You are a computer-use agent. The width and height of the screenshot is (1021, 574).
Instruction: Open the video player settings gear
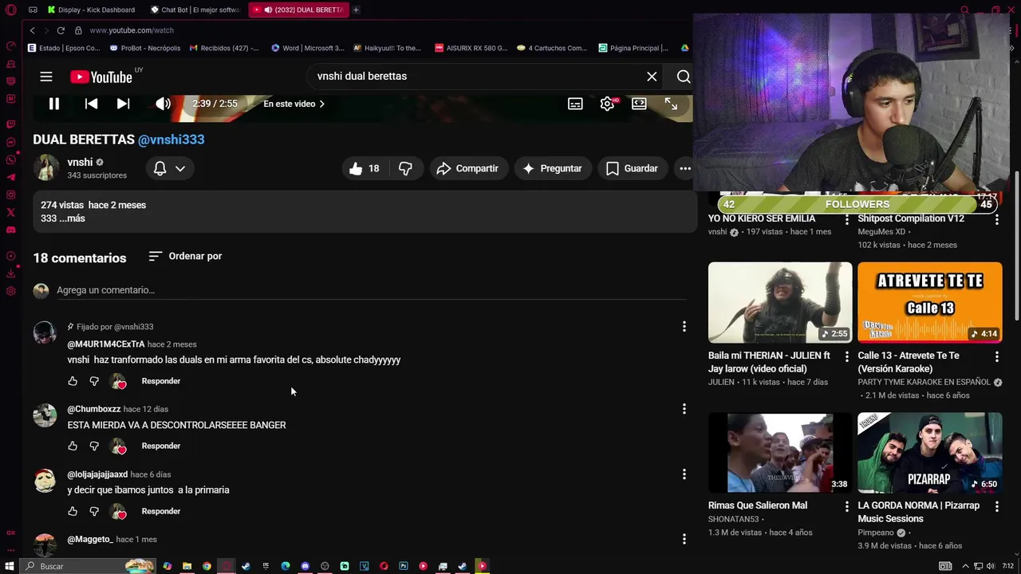tap(607, 104)
